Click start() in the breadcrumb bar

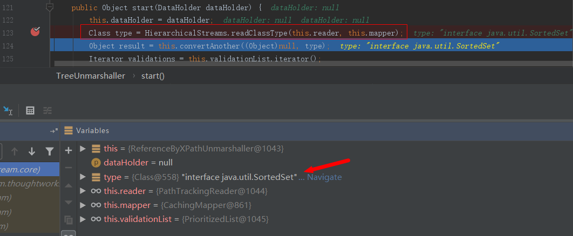point(153,76)
